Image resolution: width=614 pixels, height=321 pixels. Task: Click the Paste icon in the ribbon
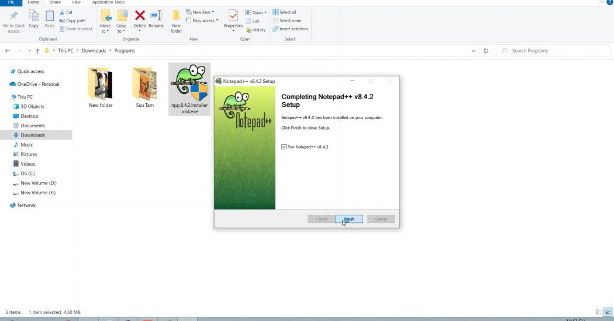50,16
